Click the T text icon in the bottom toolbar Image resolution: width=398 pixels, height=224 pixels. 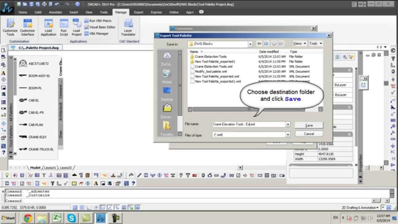pyautogui.click(x=44, y=175)
